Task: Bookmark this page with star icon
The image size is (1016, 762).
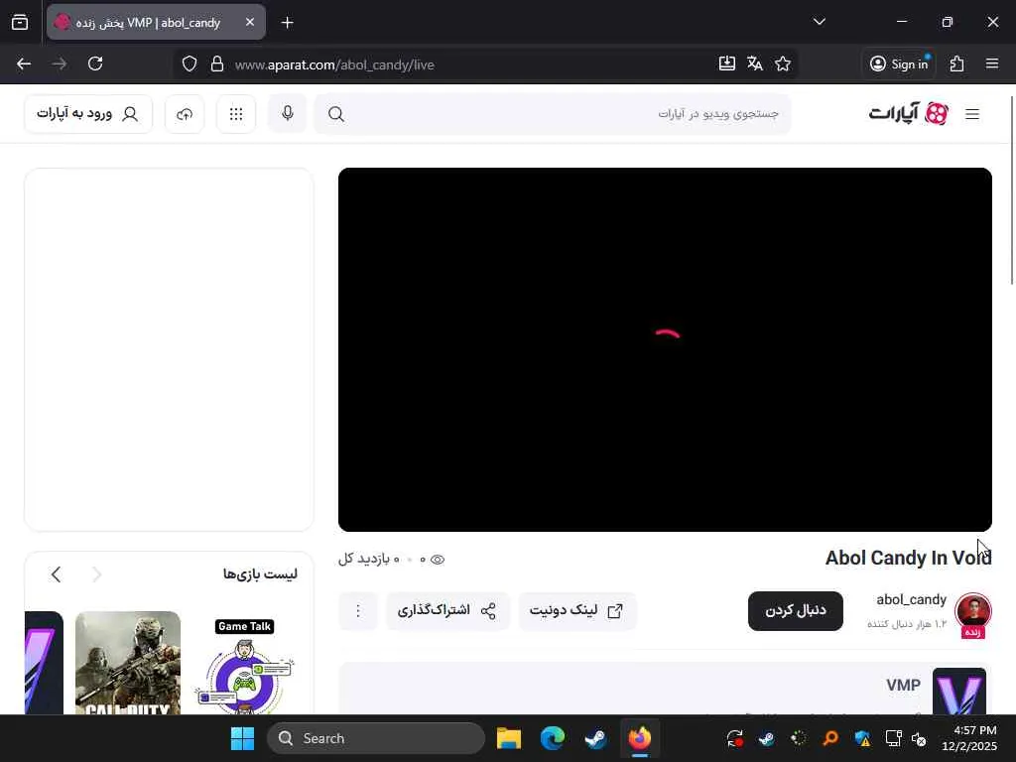Action: (x=783, y=63)
